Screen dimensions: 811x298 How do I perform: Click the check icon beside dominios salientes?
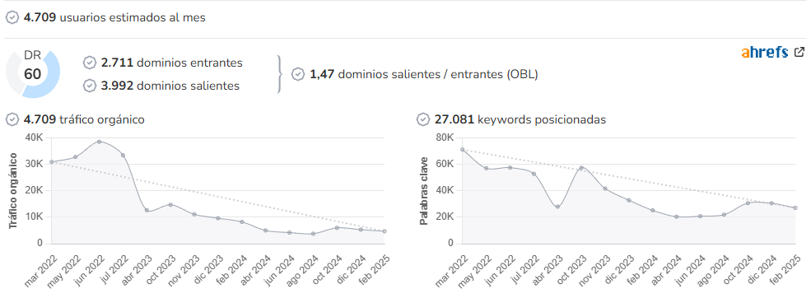pyautogui.click(x=90, y=86)
